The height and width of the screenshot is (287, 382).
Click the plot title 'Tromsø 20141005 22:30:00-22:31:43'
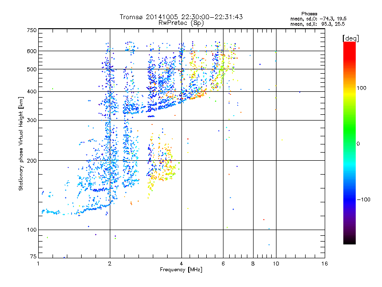pos(181,17)
